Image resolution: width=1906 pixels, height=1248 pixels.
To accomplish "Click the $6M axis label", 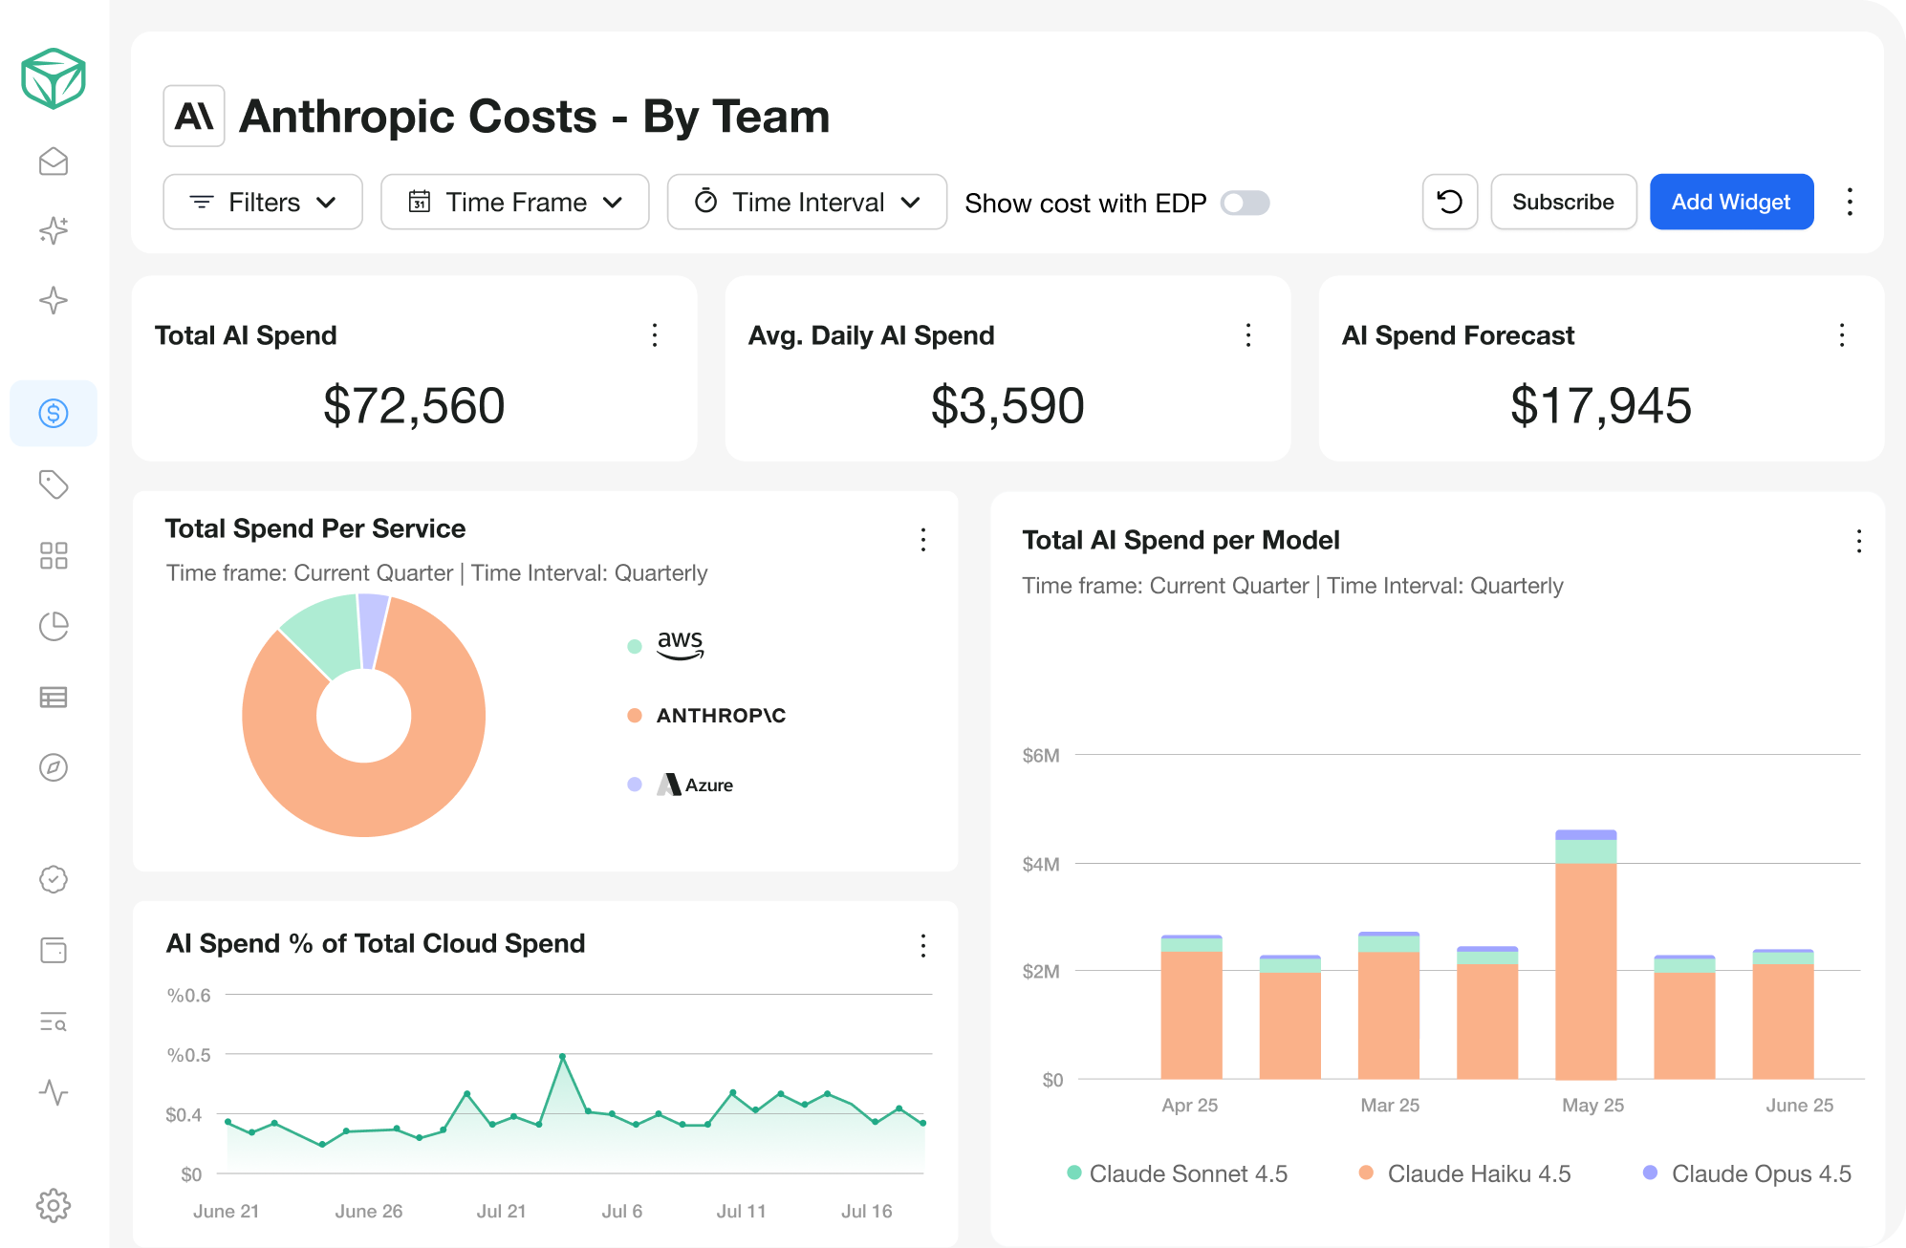I will pos(1041,756).
